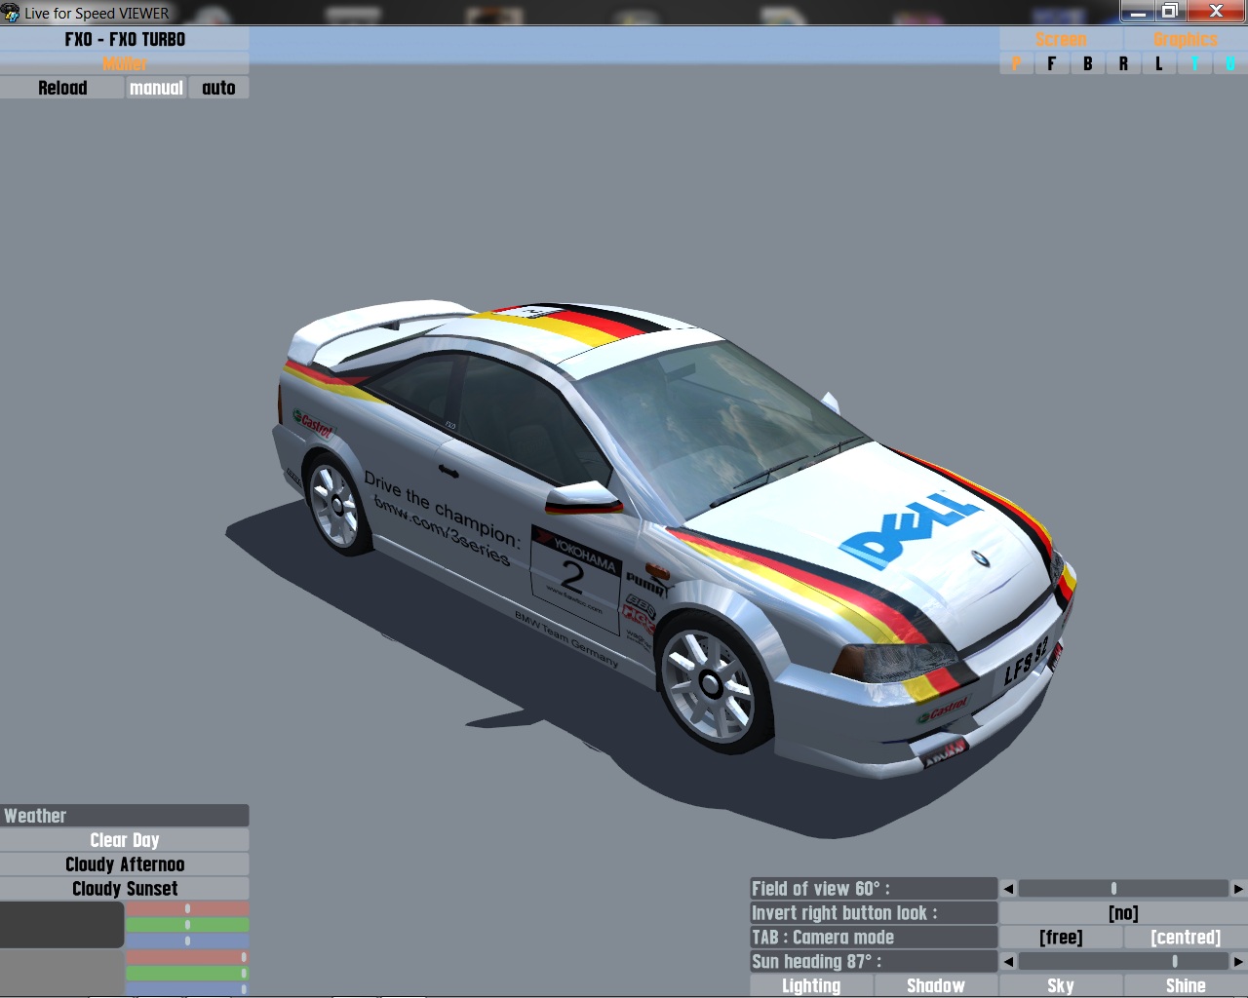The width and height of the screenshot is (1248, 998).
Task: Adjust green slider beside dark swatch
Action: 187,925
